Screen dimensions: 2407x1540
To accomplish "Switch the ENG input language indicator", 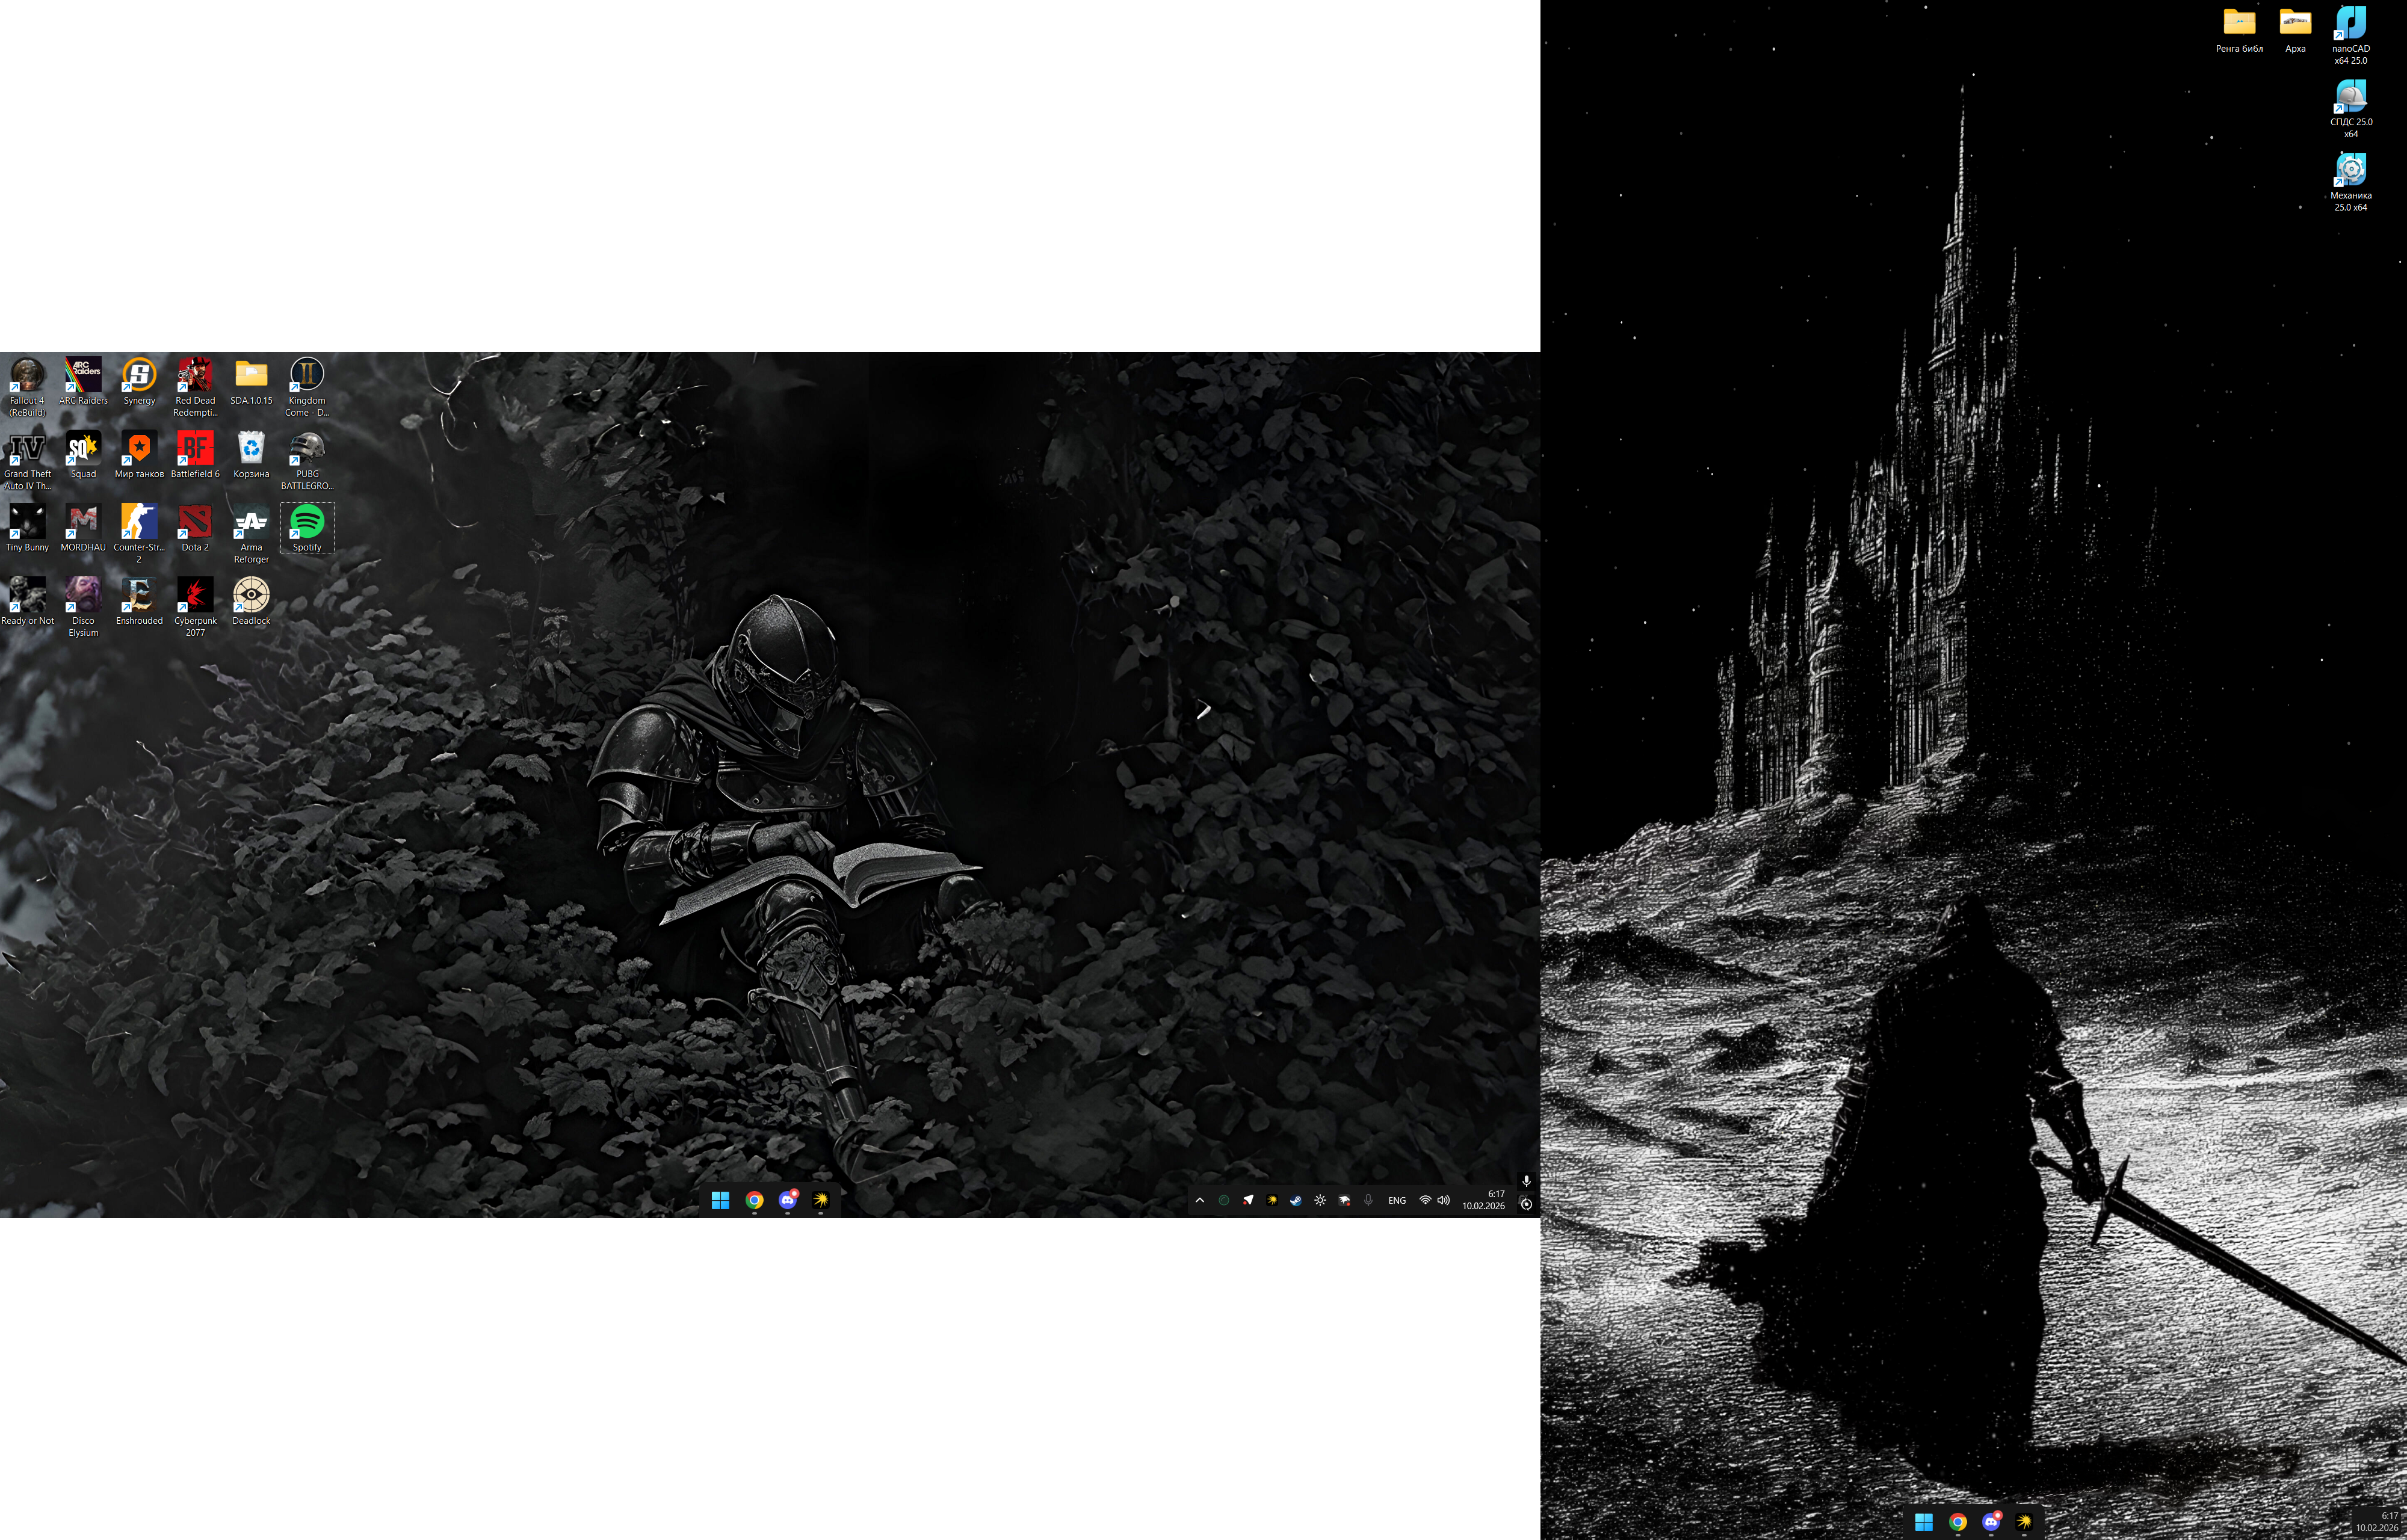I will tap(1396, 1200).
